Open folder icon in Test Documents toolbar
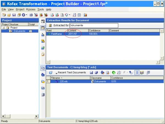This screenshot has width=165, height=124. [x=51, y=72]
